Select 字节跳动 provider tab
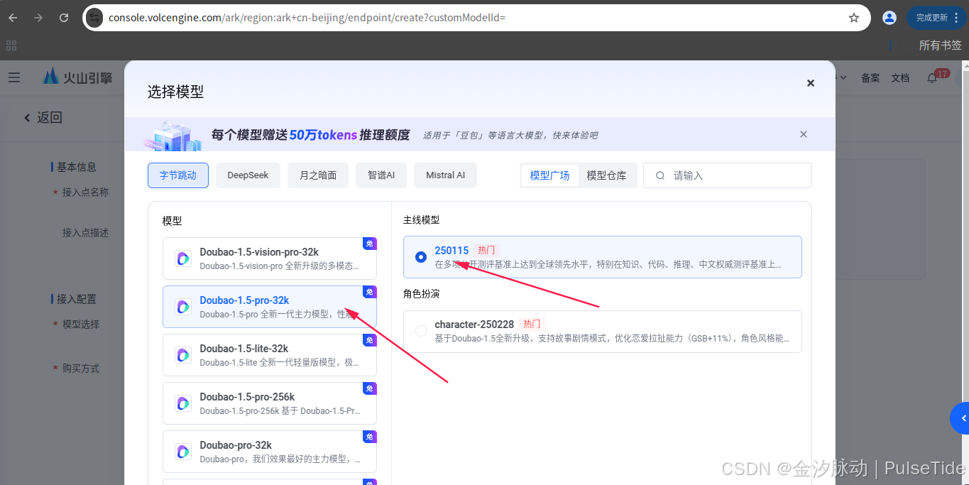This screenshot has width=969, height=485. (x=178, y=175)
